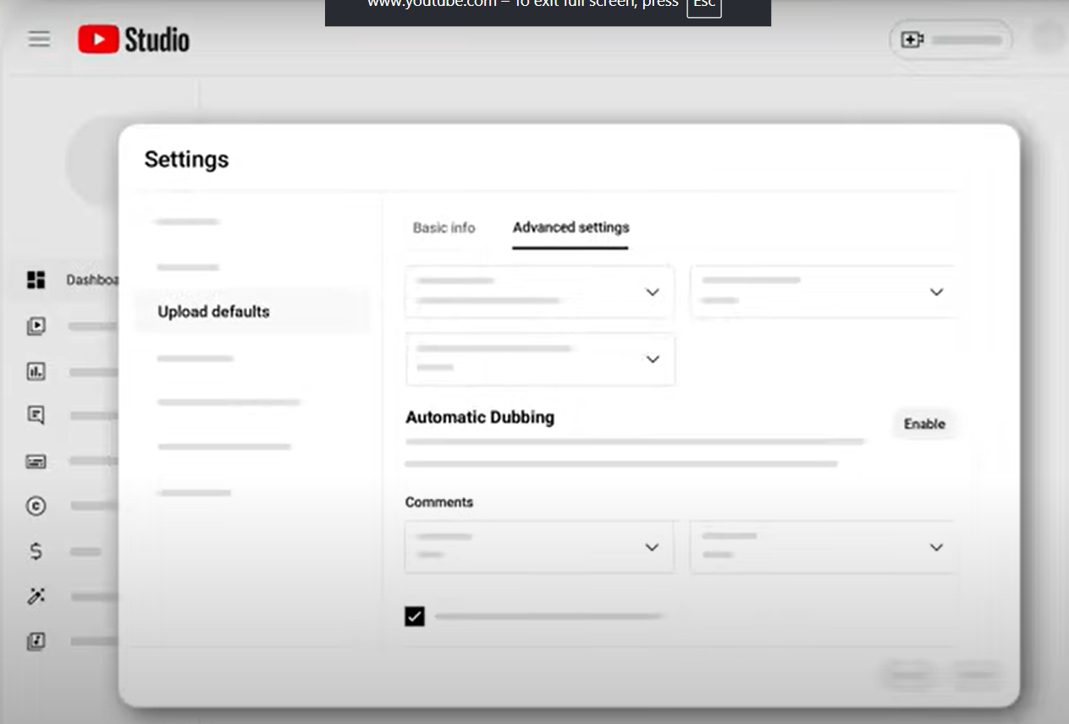Open the Audio Library icon
Image resolution: width=1069 pixels, height=724 pixels.
click(36, 641)
